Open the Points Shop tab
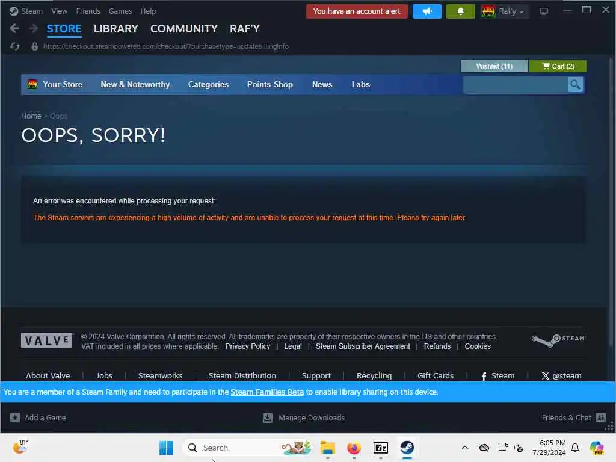The width and height of the screenshot is (616, 462). pyautogui.click(x=270, y=84)
